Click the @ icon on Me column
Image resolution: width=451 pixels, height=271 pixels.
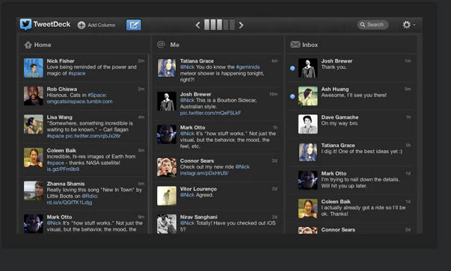click(x=161, y=45)
